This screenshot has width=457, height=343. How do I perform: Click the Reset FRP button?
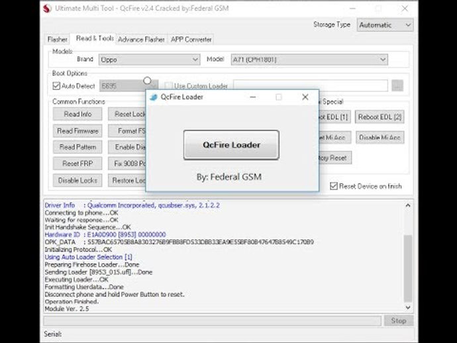[x=77, y=164]
